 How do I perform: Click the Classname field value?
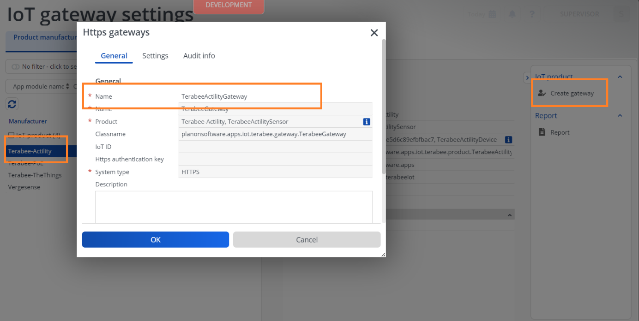(x=275, y=134)
